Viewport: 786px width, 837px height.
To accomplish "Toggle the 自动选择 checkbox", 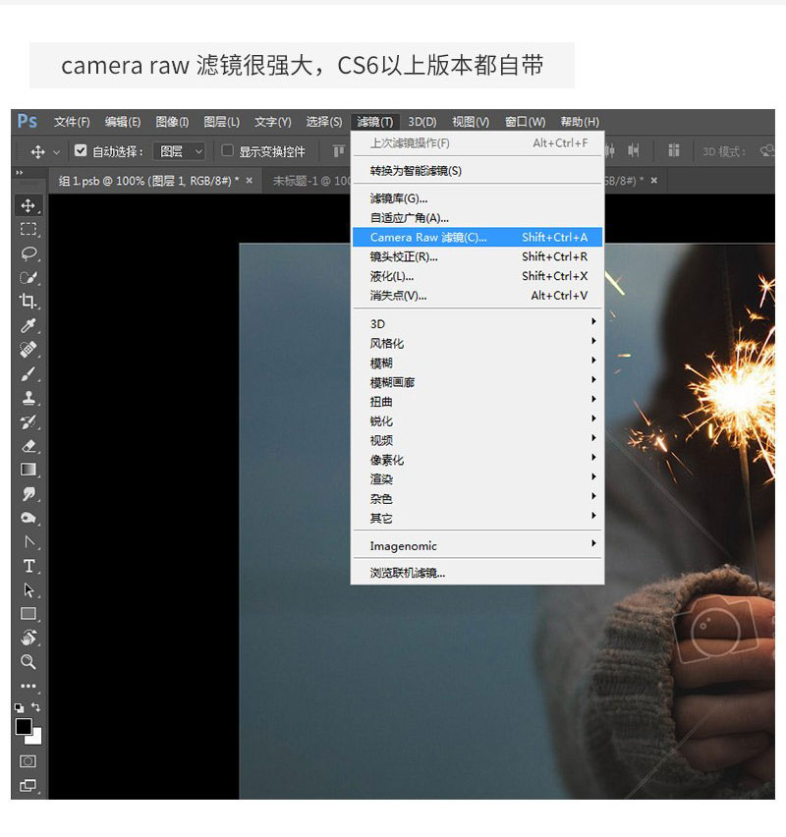I will coord(81,151).
